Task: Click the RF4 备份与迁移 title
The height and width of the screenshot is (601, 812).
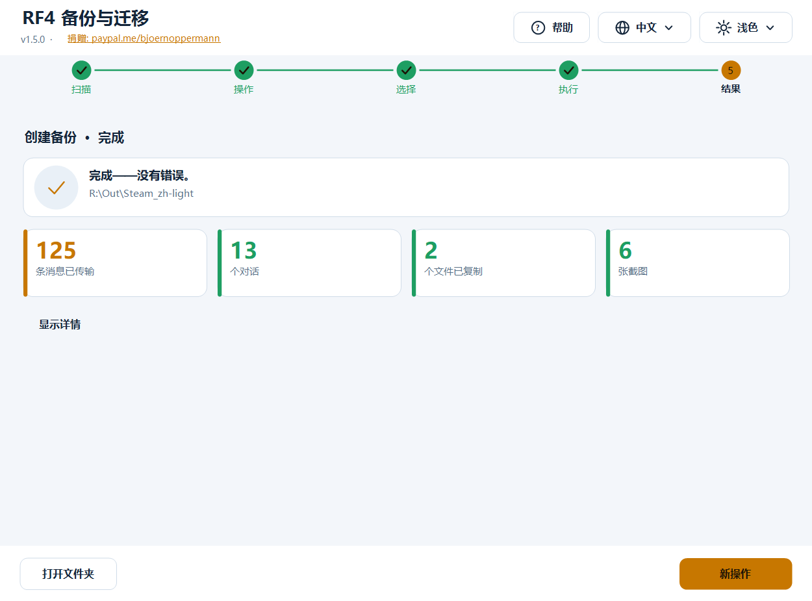Action: point(86,18)
